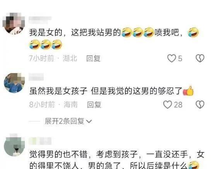
Task: Dislike the Hubei comment via broken heart
Action: point(200,58)
